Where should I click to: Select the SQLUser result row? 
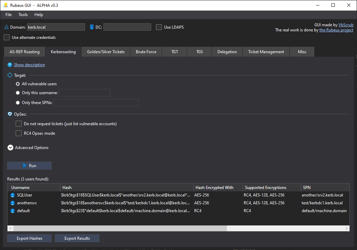[178, 195]
